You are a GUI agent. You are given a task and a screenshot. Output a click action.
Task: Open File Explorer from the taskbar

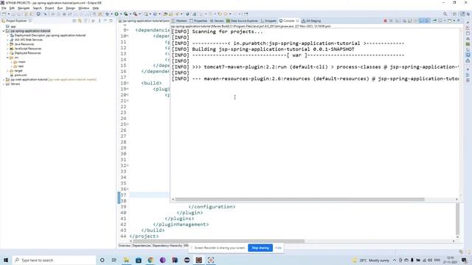pos(126,260)
